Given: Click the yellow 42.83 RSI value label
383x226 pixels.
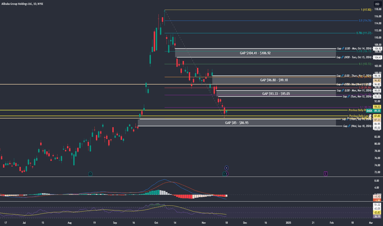Looking at the screenshot, I should point(378,212).
